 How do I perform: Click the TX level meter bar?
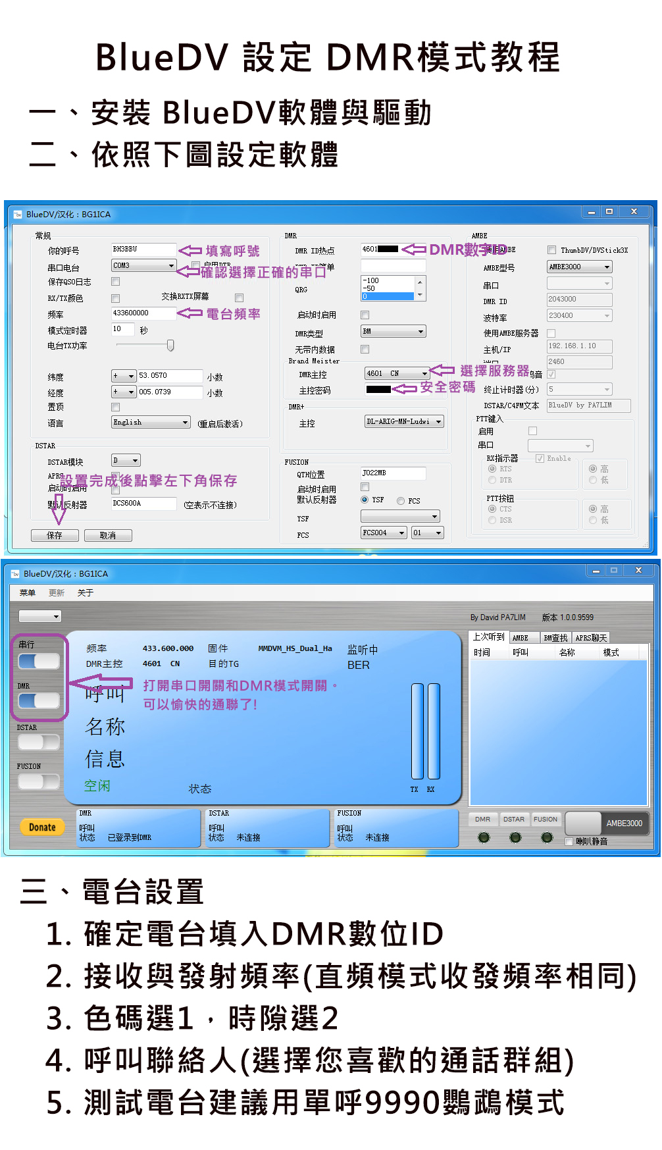point(417,731)
